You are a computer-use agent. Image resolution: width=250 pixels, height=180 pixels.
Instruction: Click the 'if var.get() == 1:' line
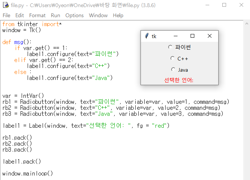click(x=41, y=48)
